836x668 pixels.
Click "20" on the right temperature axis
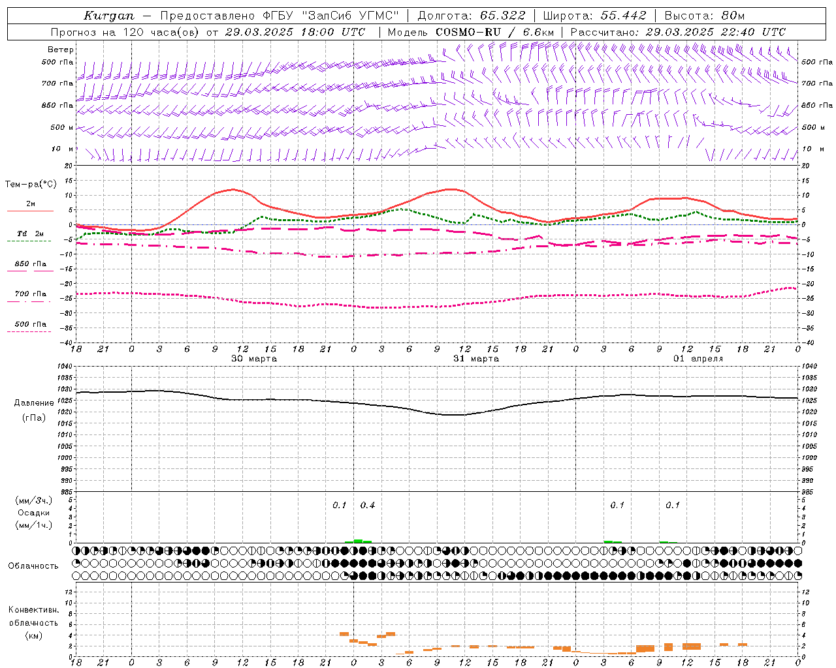pos(806,166)
